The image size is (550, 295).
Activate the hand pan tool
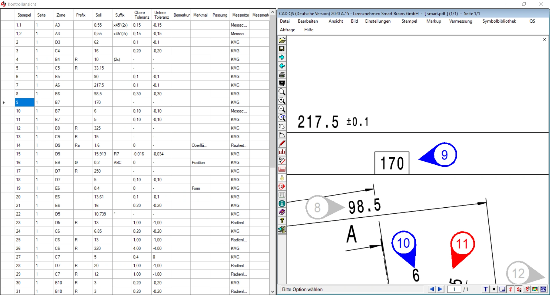[282, 126]
